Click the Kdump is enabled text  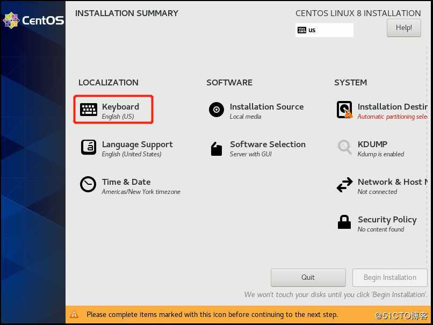pyautogui.click(x=380, y=154)
